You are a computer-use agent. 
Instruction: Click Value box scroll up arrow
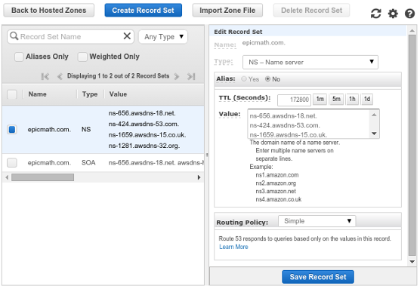[x=374, y=115]
